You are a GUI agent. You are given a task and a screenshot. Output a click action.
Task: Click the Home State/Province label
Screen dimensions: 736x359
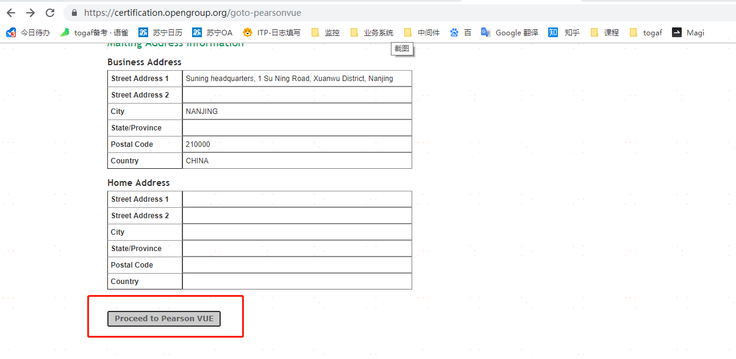pos(136,249)
